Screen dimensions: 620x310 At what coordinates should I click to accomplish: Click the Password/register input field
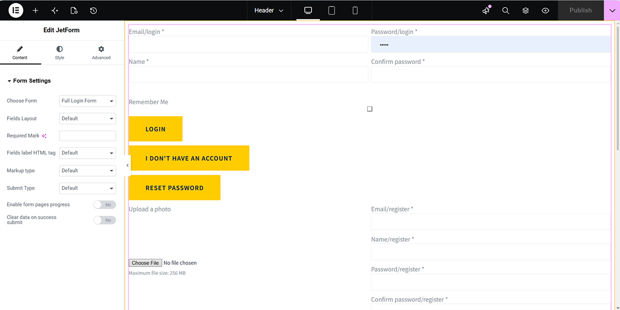491,282
